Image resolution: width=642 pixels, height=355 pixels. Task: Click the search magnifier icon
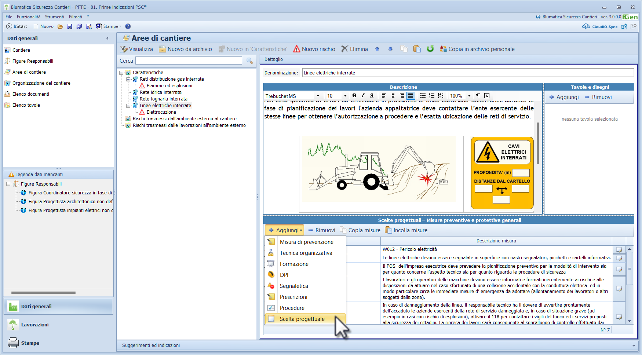coord(250,61)
